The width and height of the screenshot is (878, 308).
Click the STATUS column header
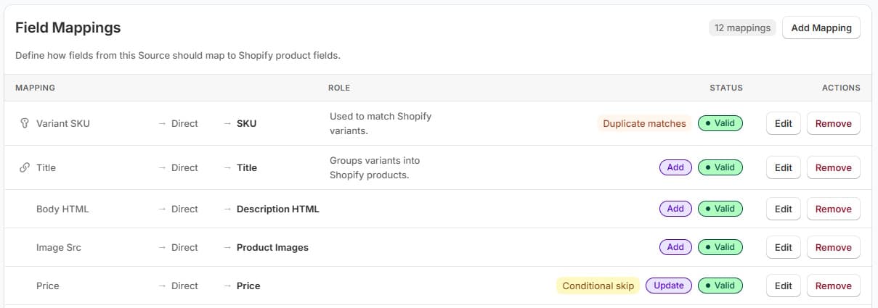726,88
